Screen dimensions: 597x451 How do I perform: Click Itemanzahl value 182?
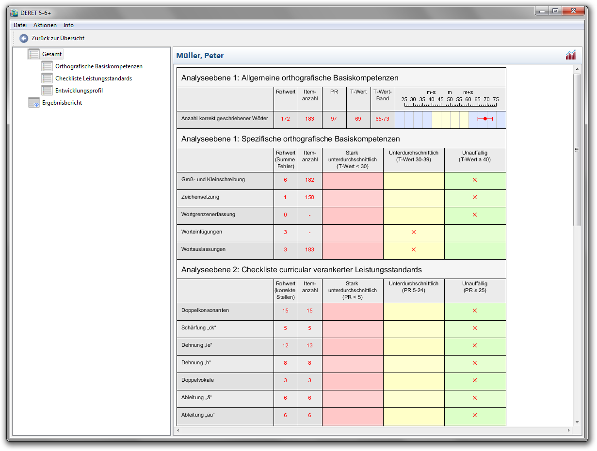coord(309,180)
